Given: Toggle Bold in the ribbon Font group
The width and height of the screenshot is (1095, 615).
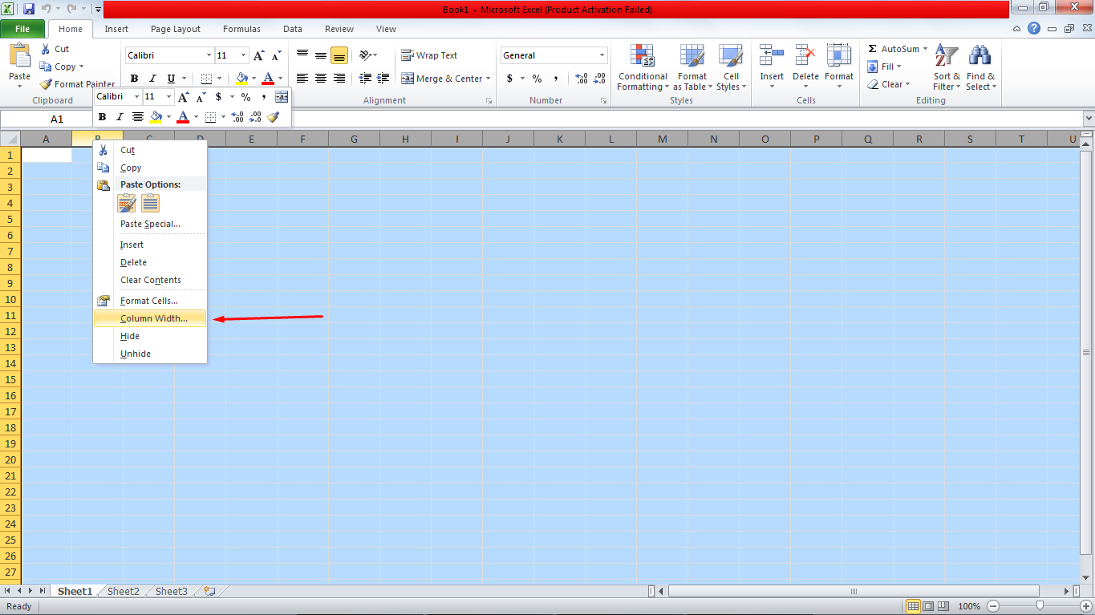Looking at the screenshot, I should coord(134,79).
